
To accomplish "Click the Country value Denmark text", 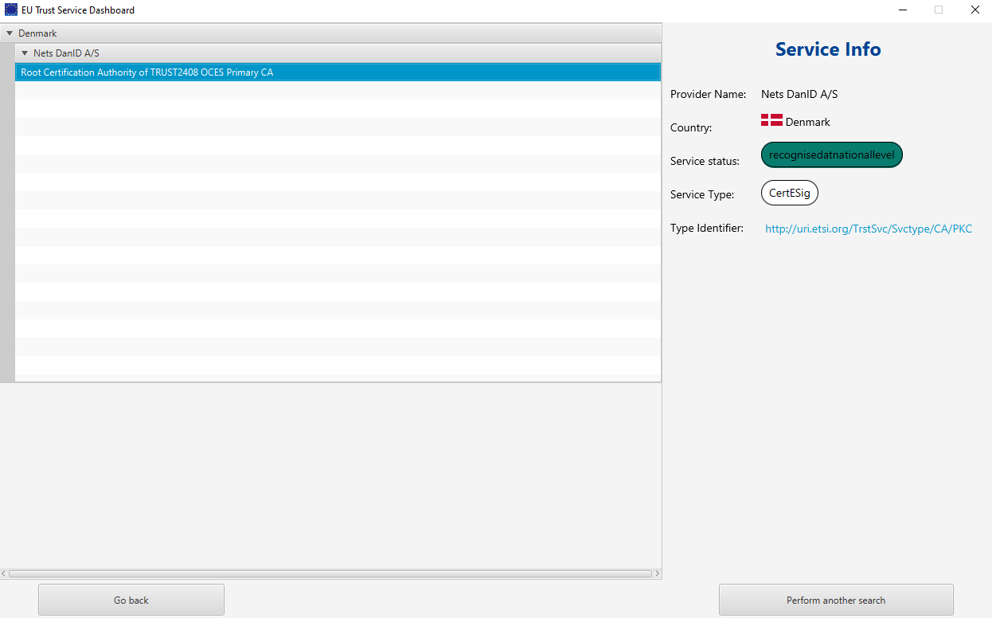I will point(808,122).
